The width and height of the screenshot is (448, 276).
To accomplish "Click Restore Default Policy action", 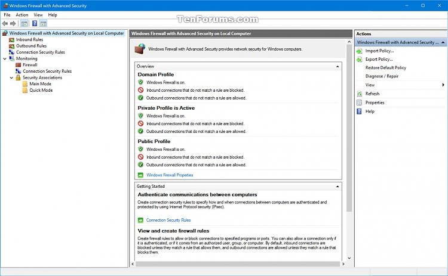I will (x=386, y=67).
